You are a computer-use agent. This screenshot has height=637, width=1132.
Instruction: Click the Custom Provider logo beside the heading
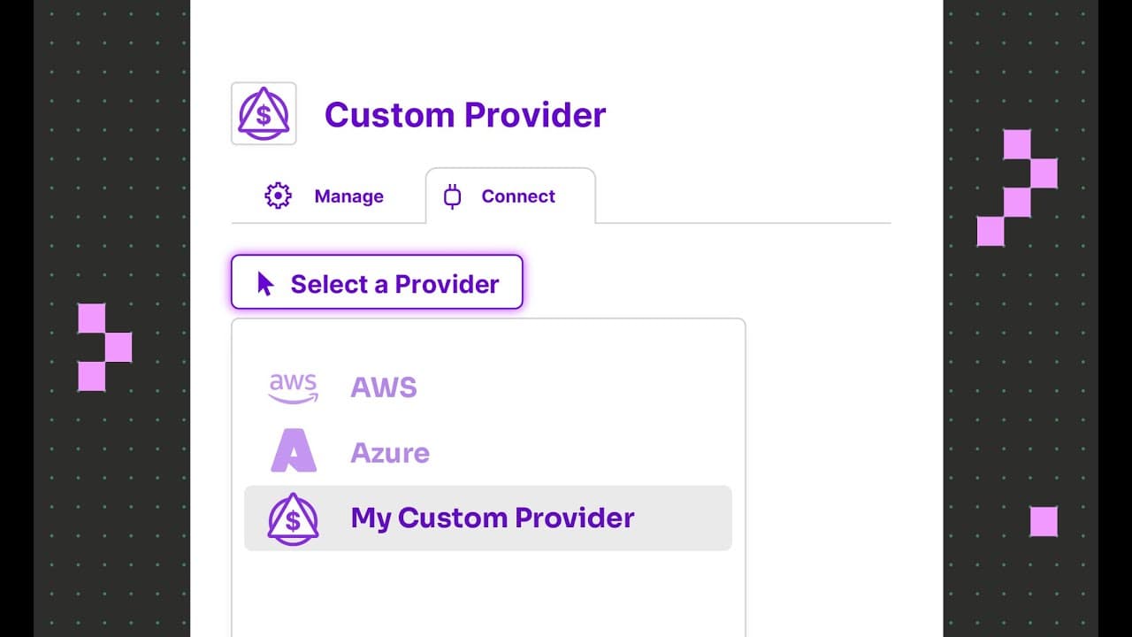pyautogui.click(x=264, y=113)
